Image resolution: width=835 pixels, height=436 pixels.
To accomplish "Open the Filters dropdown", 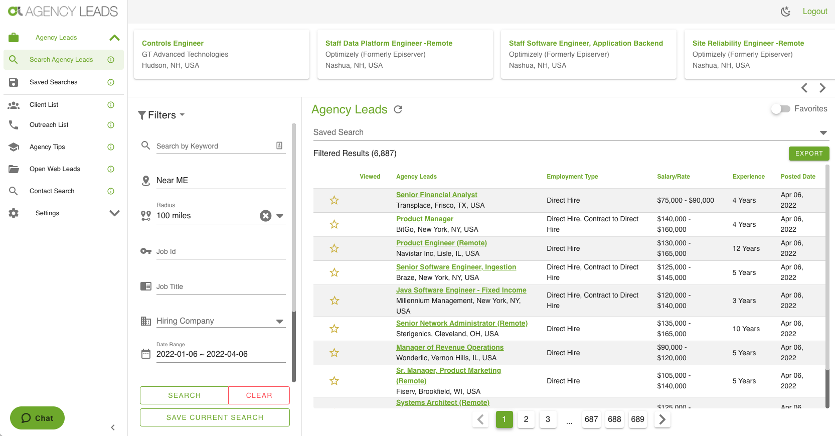I will (161, 115).
